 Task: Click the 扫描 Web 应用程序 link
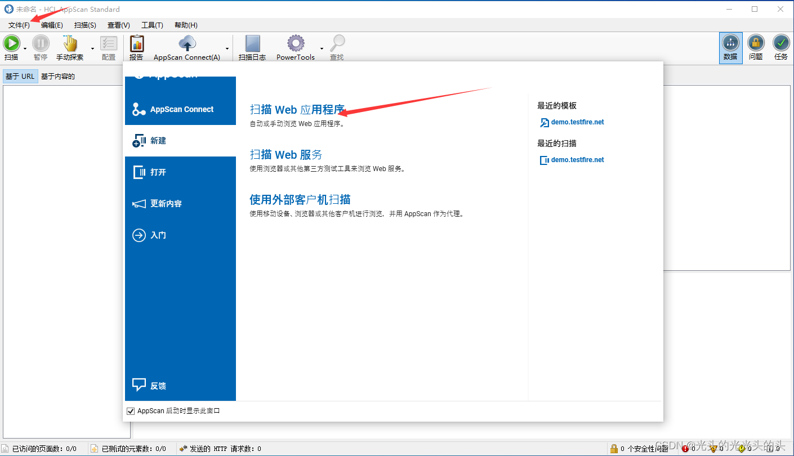click(x=297, y=110)
